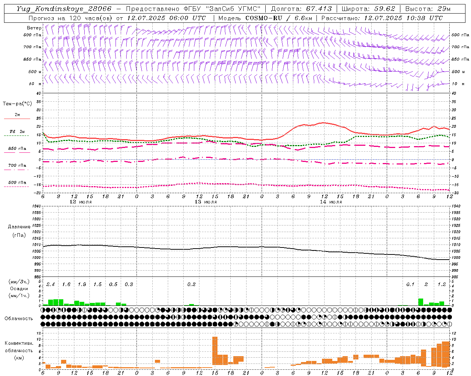
Task: Click the 1.2 precipitation total value
Action: 442,285
